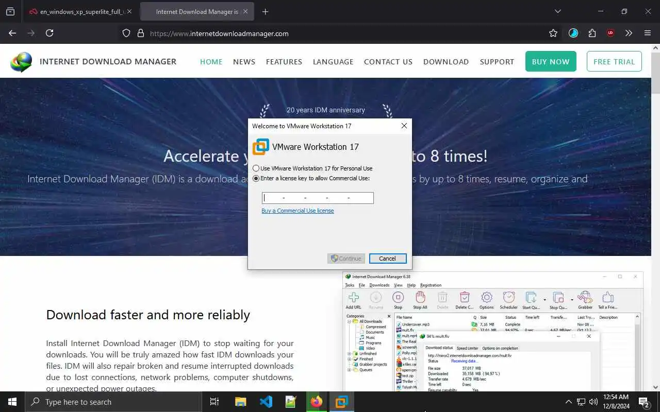This screenshot has width=660, height=412.
Task: Open the notification center icon
Action: (644, 402)
